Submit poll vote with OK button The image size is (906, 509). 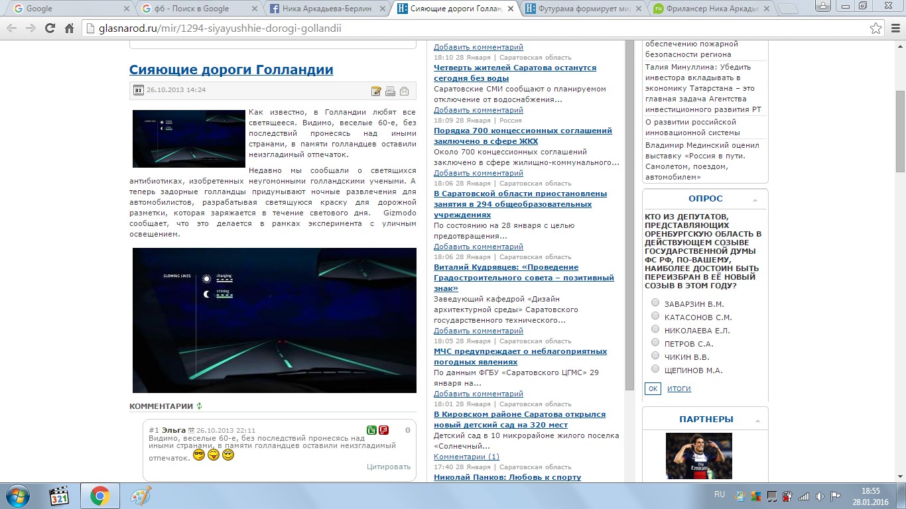pos(653,388)
